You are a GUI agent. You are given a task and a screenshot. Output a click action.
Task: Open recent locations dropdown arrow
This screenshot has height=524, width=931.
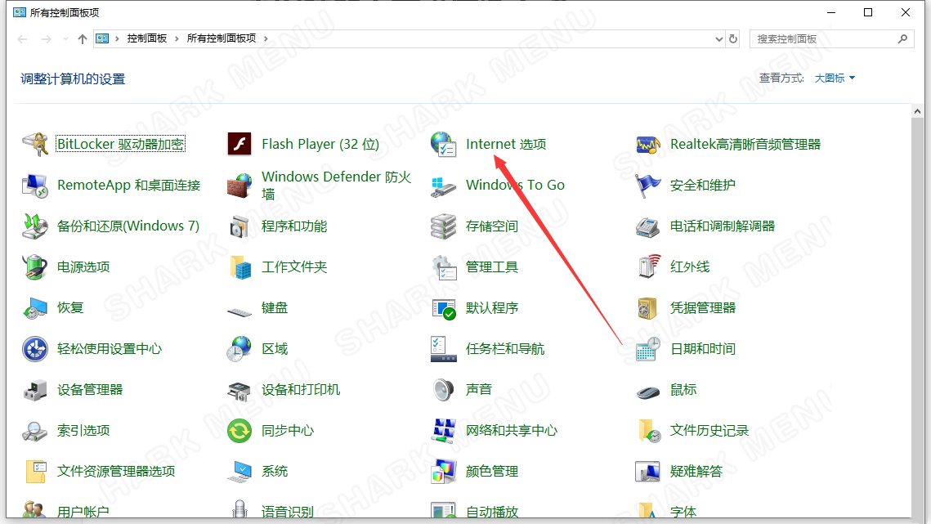[x=65, y=39]
